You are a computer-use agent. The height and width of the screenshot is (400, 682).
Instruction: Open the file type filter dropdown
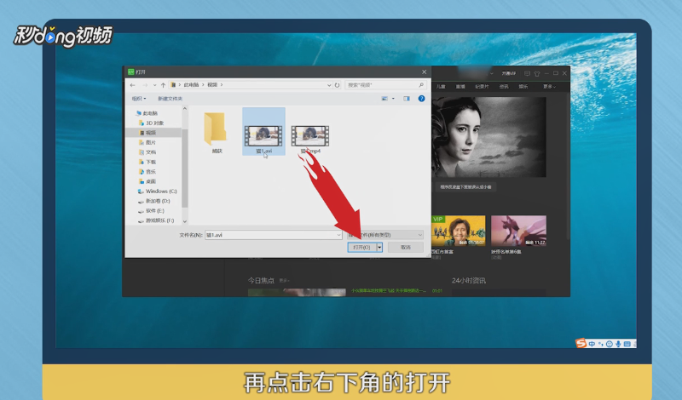(385, 235)
